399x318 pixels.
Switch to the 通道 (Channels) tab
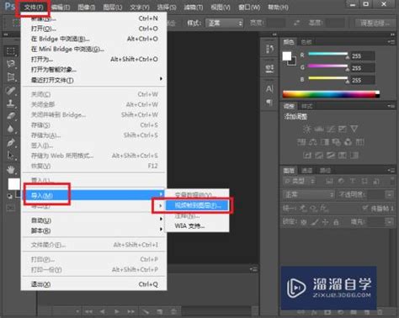click(306, 171)
